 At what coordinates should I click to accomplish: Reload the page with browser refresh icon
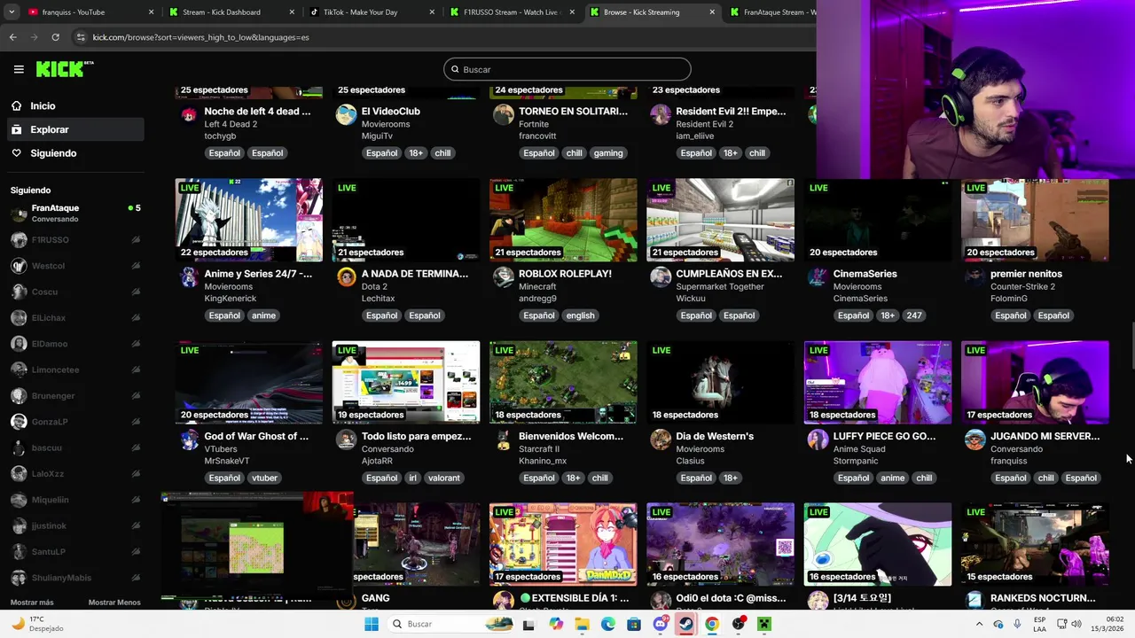(x=55, y=37)
